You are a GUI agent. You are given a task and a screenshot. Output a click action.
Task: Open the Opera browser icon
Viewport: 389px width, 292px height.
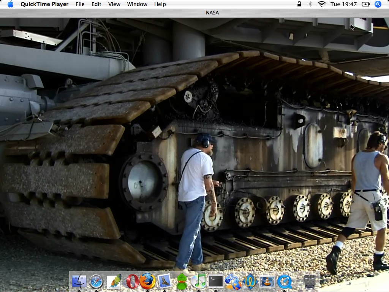pyautogui.click(x=132, y=282)
